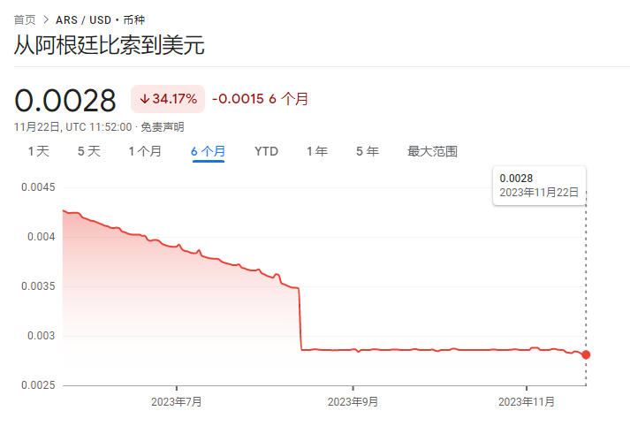Click the 2023年9月 axis label

click(353, 402)
